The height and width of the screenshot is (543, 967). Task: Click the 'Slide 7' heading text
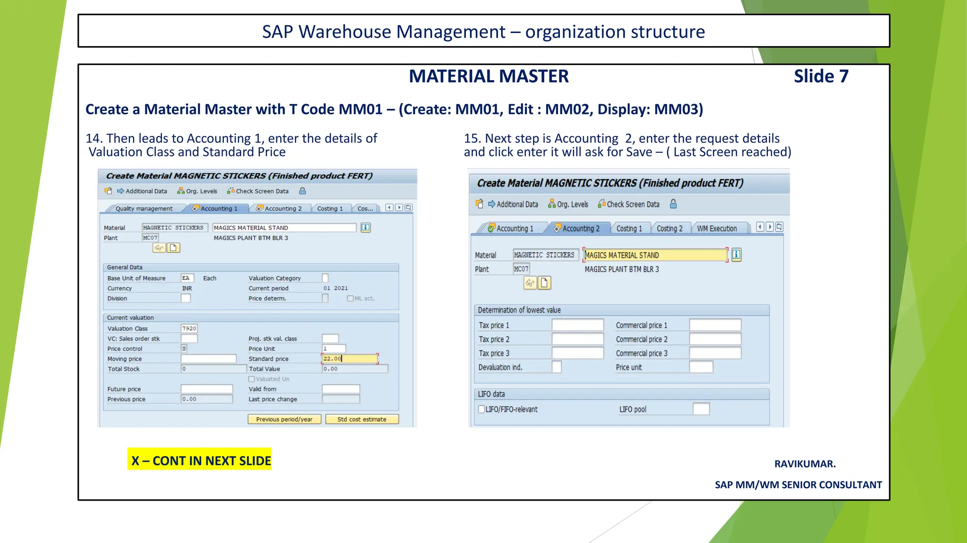(821, 76)
